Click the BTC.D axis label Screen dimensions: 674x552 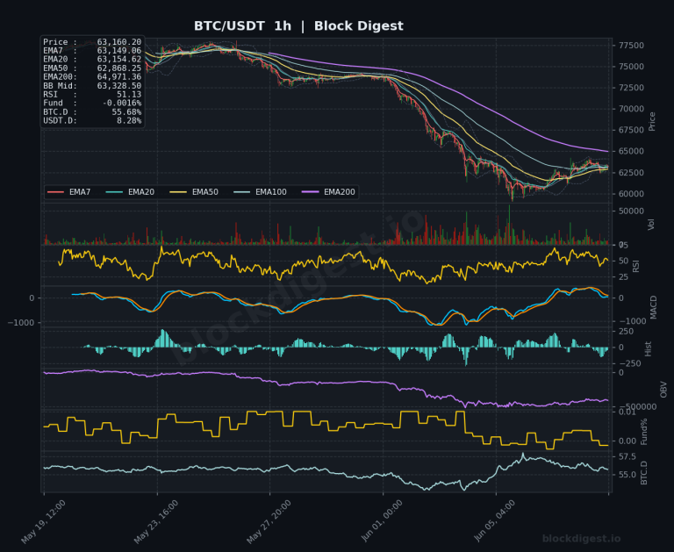[x=643, y=473]
